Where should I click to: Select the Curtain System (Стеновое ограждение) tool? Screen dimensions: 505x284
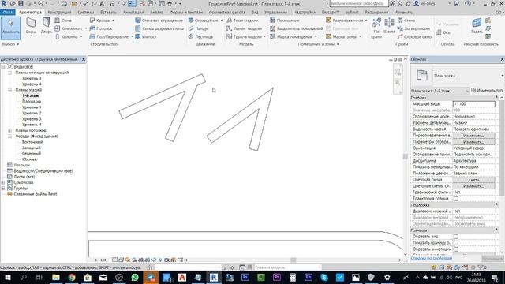point(159,21)
